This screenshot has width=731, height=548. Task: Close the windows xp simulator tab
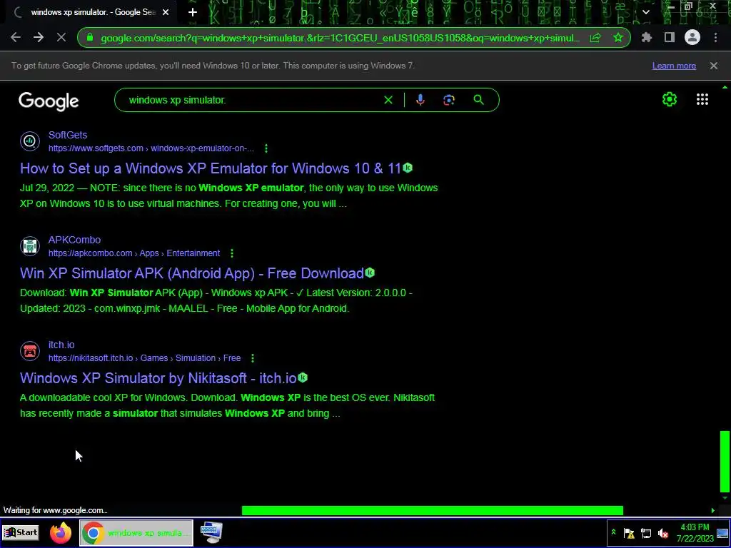click(166, 13)
